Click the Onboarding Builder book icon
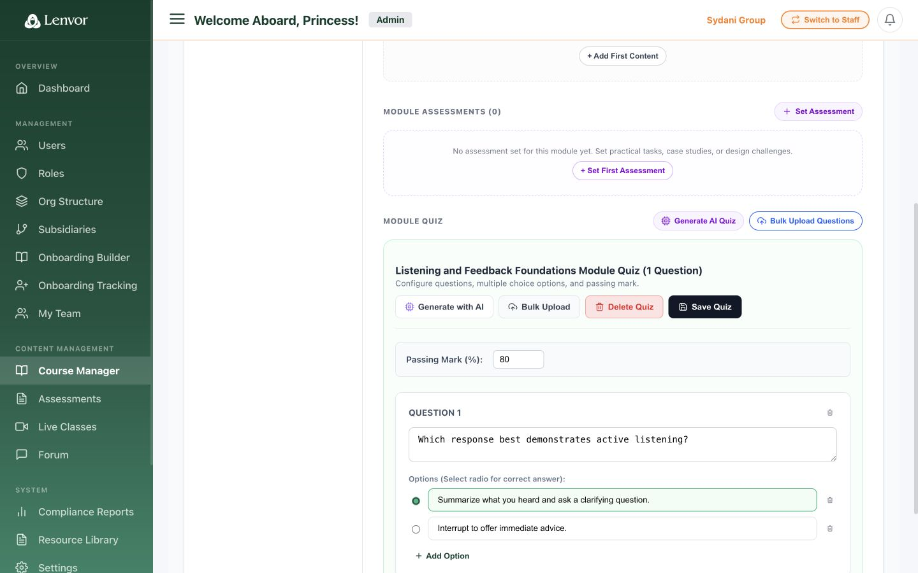Image resolution: width=918 pixels, height=573 pixels. coord(22,257)
